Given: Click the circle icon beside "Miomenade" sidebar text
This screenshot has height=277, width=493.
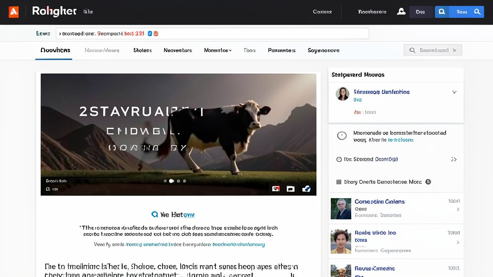Looking at the screenshot, I should (342, 136).
